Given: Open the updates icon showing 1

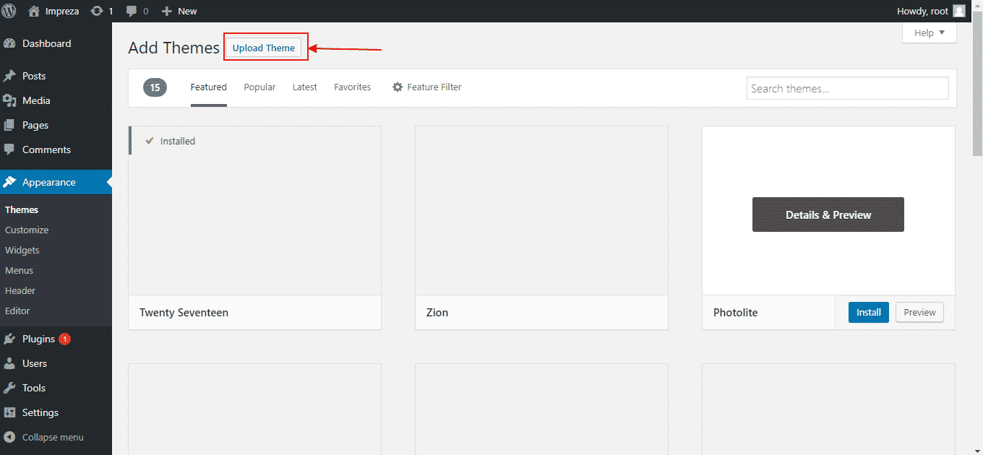Looking at the screenshot, I should (x=97, y=11).
